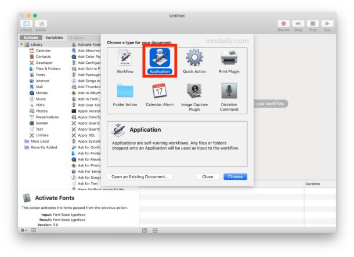This screenshot has width=354, height=257.
Task: Collapse the Library disclosure triangle
Action: (x=22, y=45)
